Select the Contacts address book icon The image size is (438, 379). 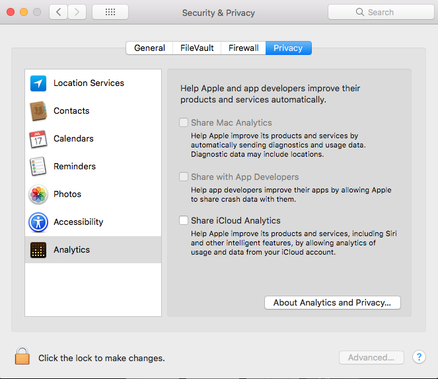pos(38,110)
